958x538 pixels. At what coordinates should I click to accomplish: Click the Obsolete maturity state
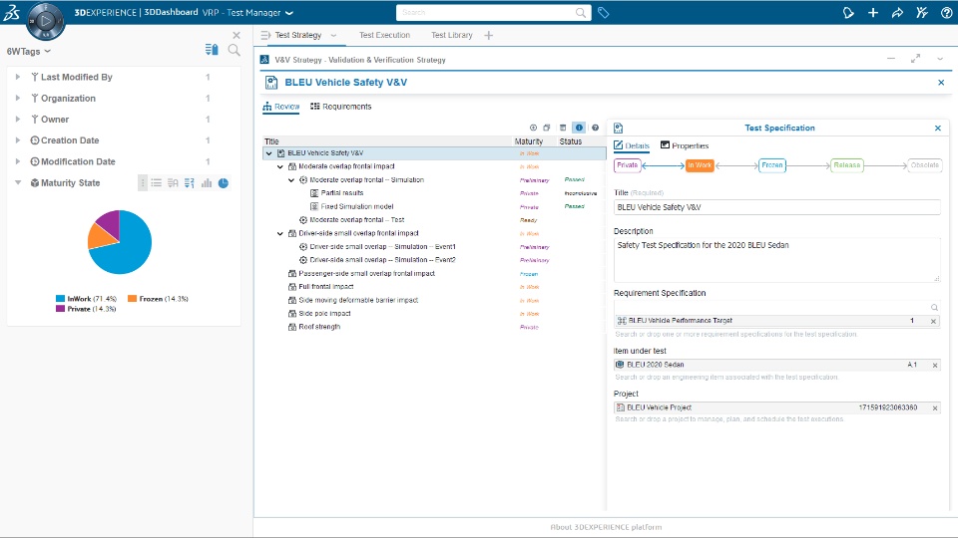point(924,165)
